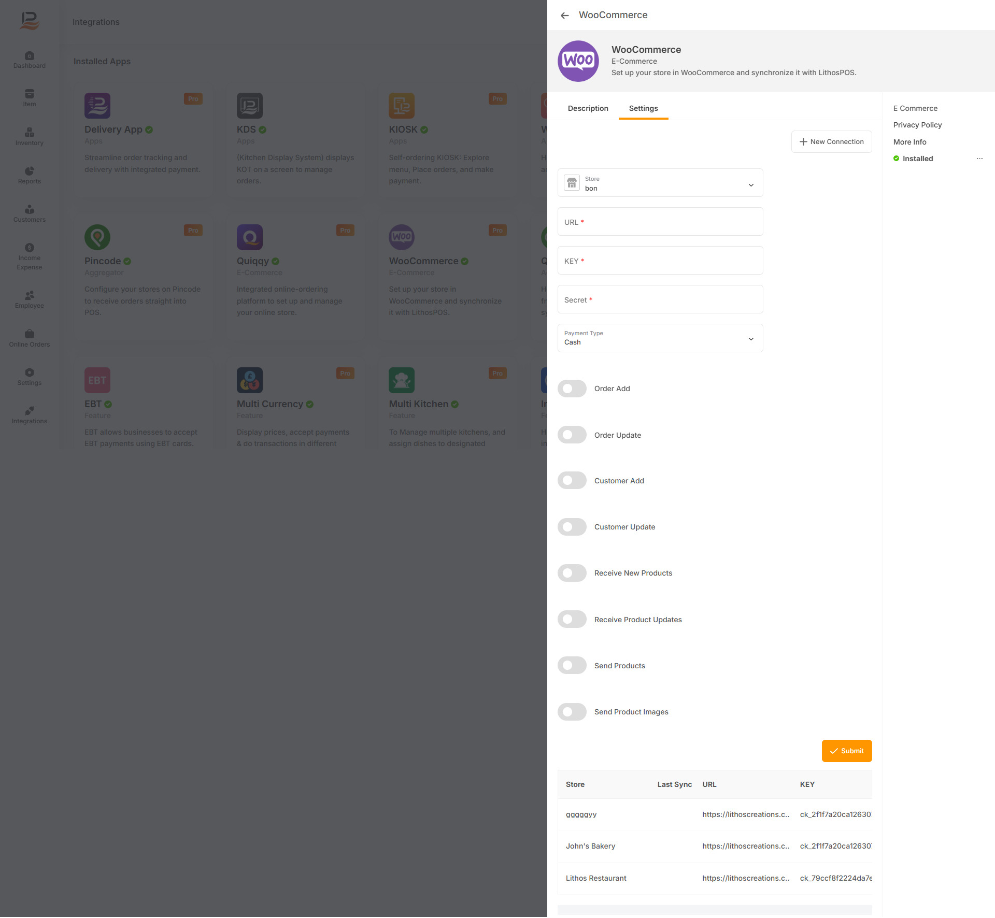Click the back arrow next to WooCommerce
This screenshot has width=995, height=918.
tap(565, 16)
